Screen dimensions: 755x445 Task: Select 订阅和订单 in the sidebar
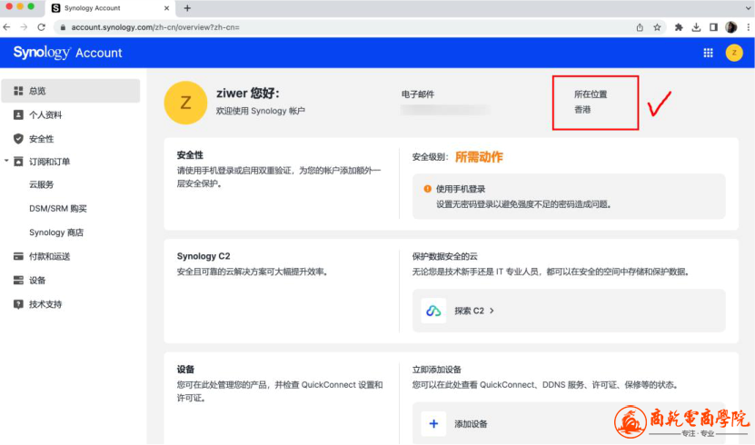49,162
